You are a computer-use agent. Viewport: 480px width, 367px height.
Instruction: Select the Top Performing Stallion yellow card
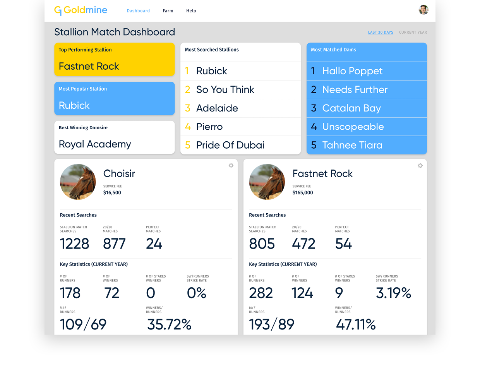point(115,59)
